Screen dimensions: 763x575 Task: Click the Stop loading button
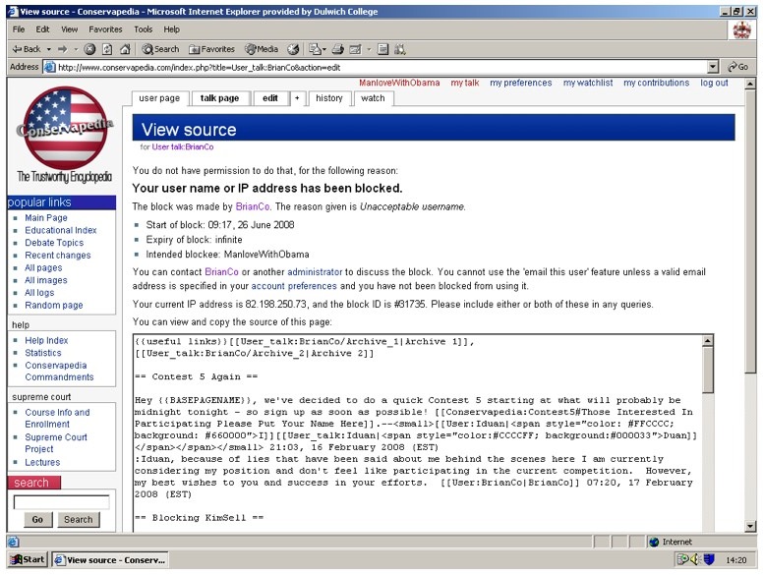89,49
